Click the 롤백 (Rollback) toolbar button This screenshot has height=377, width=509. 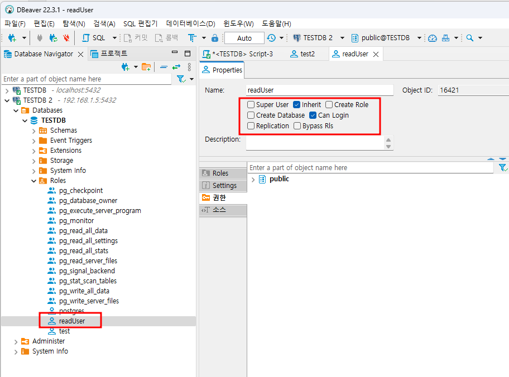click(x=166, y=38)
